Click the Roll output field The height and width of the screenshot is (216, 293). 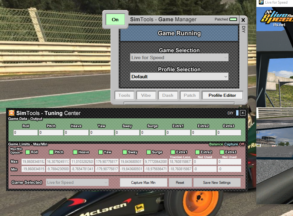tap(26, 133)
